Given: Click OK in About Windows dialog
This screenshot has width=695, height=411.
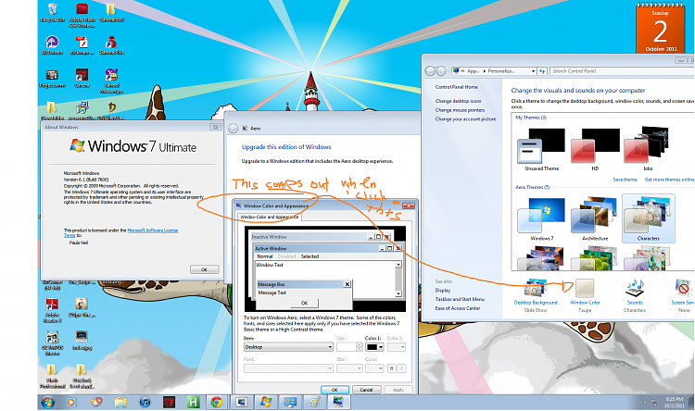Looking at the screenshot, I should pyautogui.click(x=205, y=269).
